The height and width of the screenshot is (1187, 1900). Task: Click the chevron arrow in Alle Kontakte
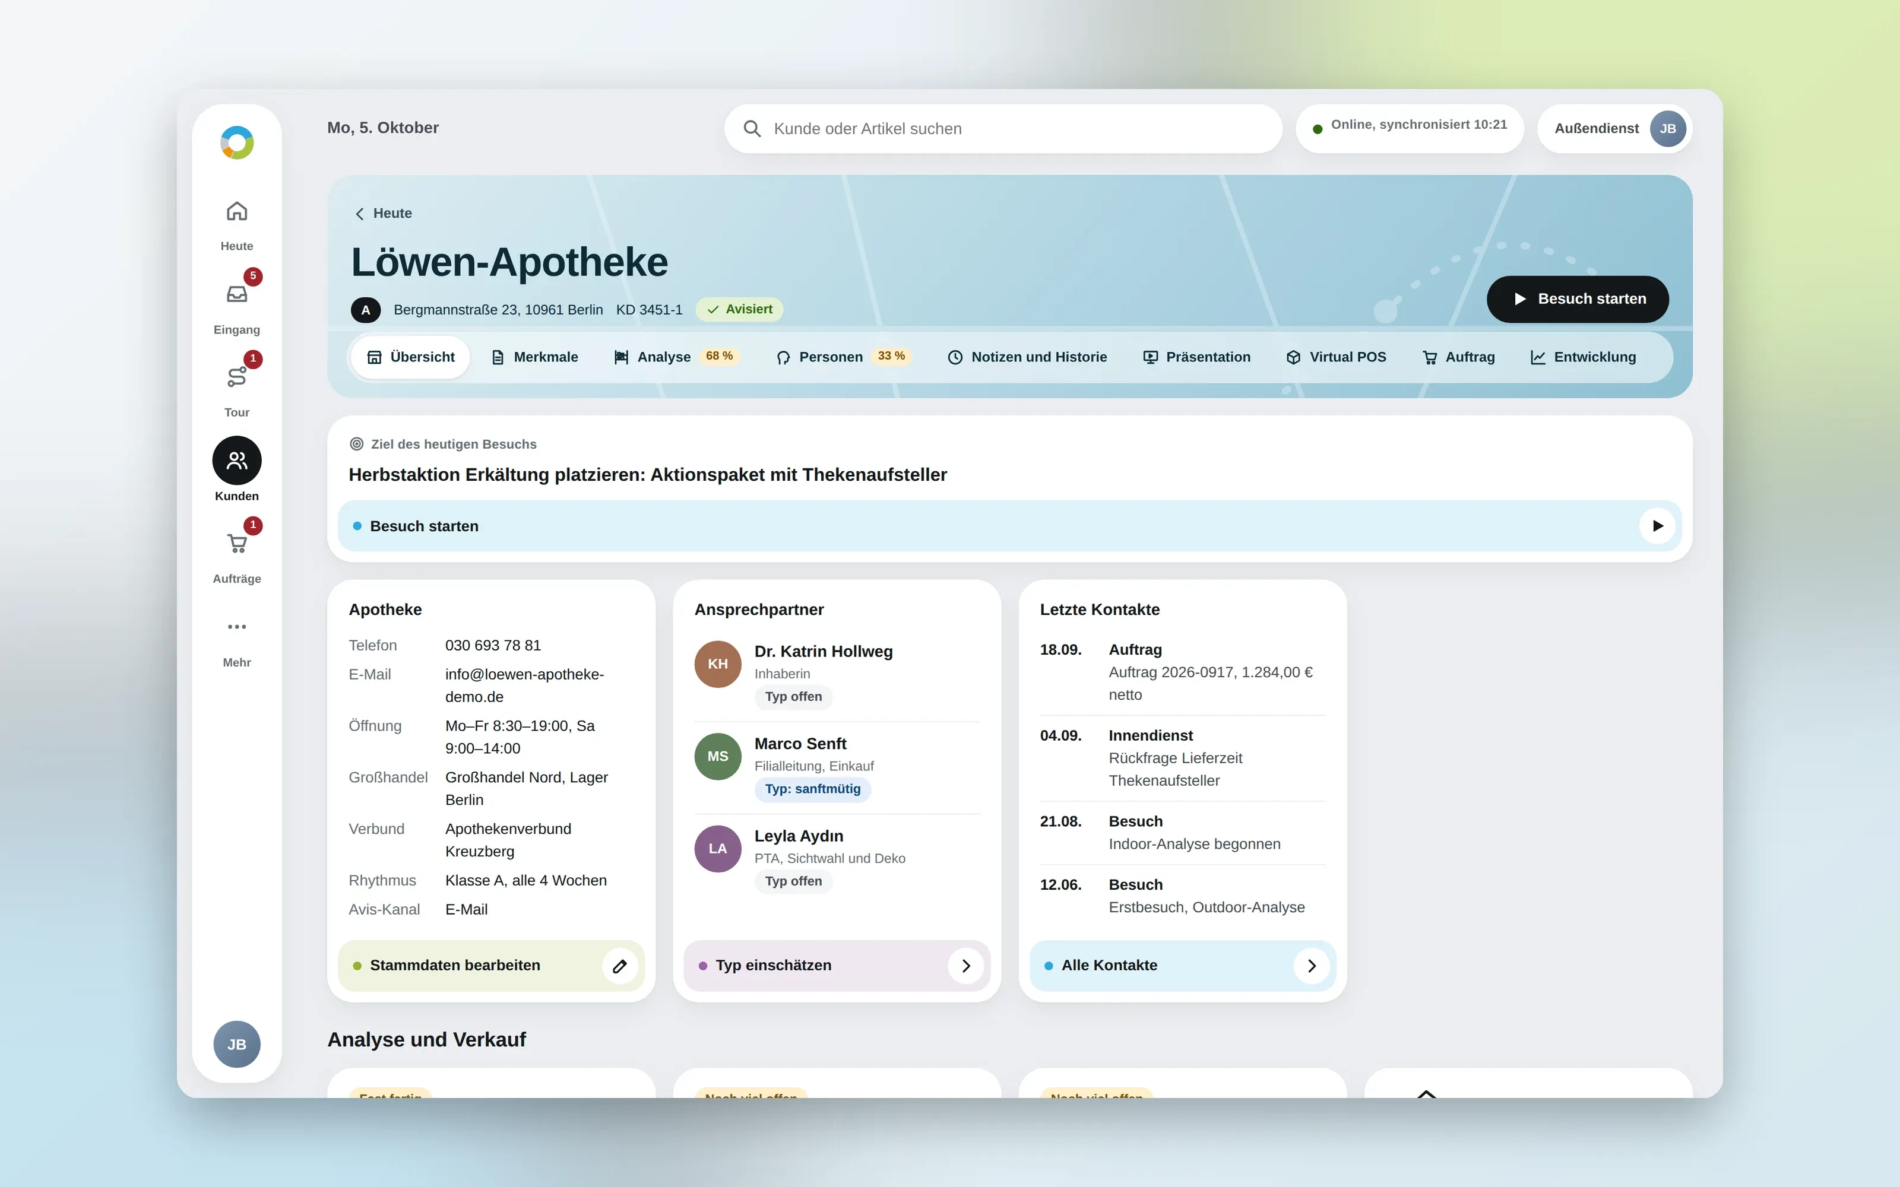[x=1311, y=966]
